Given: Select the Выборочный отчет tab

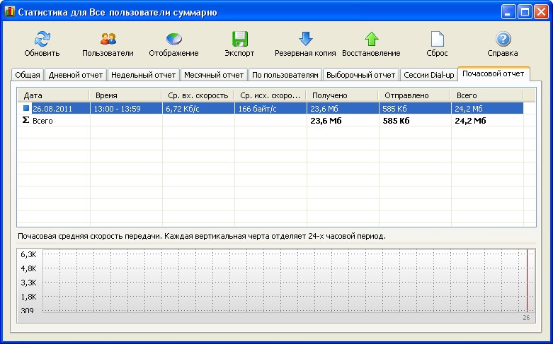Looking at the screenshot, I should click(x=360, y=75).
